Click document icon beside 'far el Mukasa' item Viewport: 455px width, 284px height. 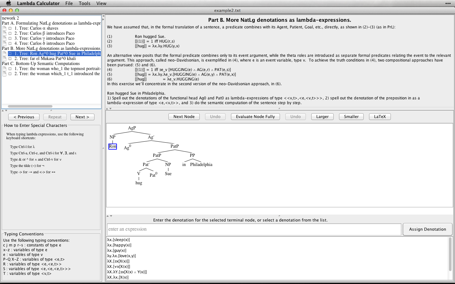coord(4,59)
